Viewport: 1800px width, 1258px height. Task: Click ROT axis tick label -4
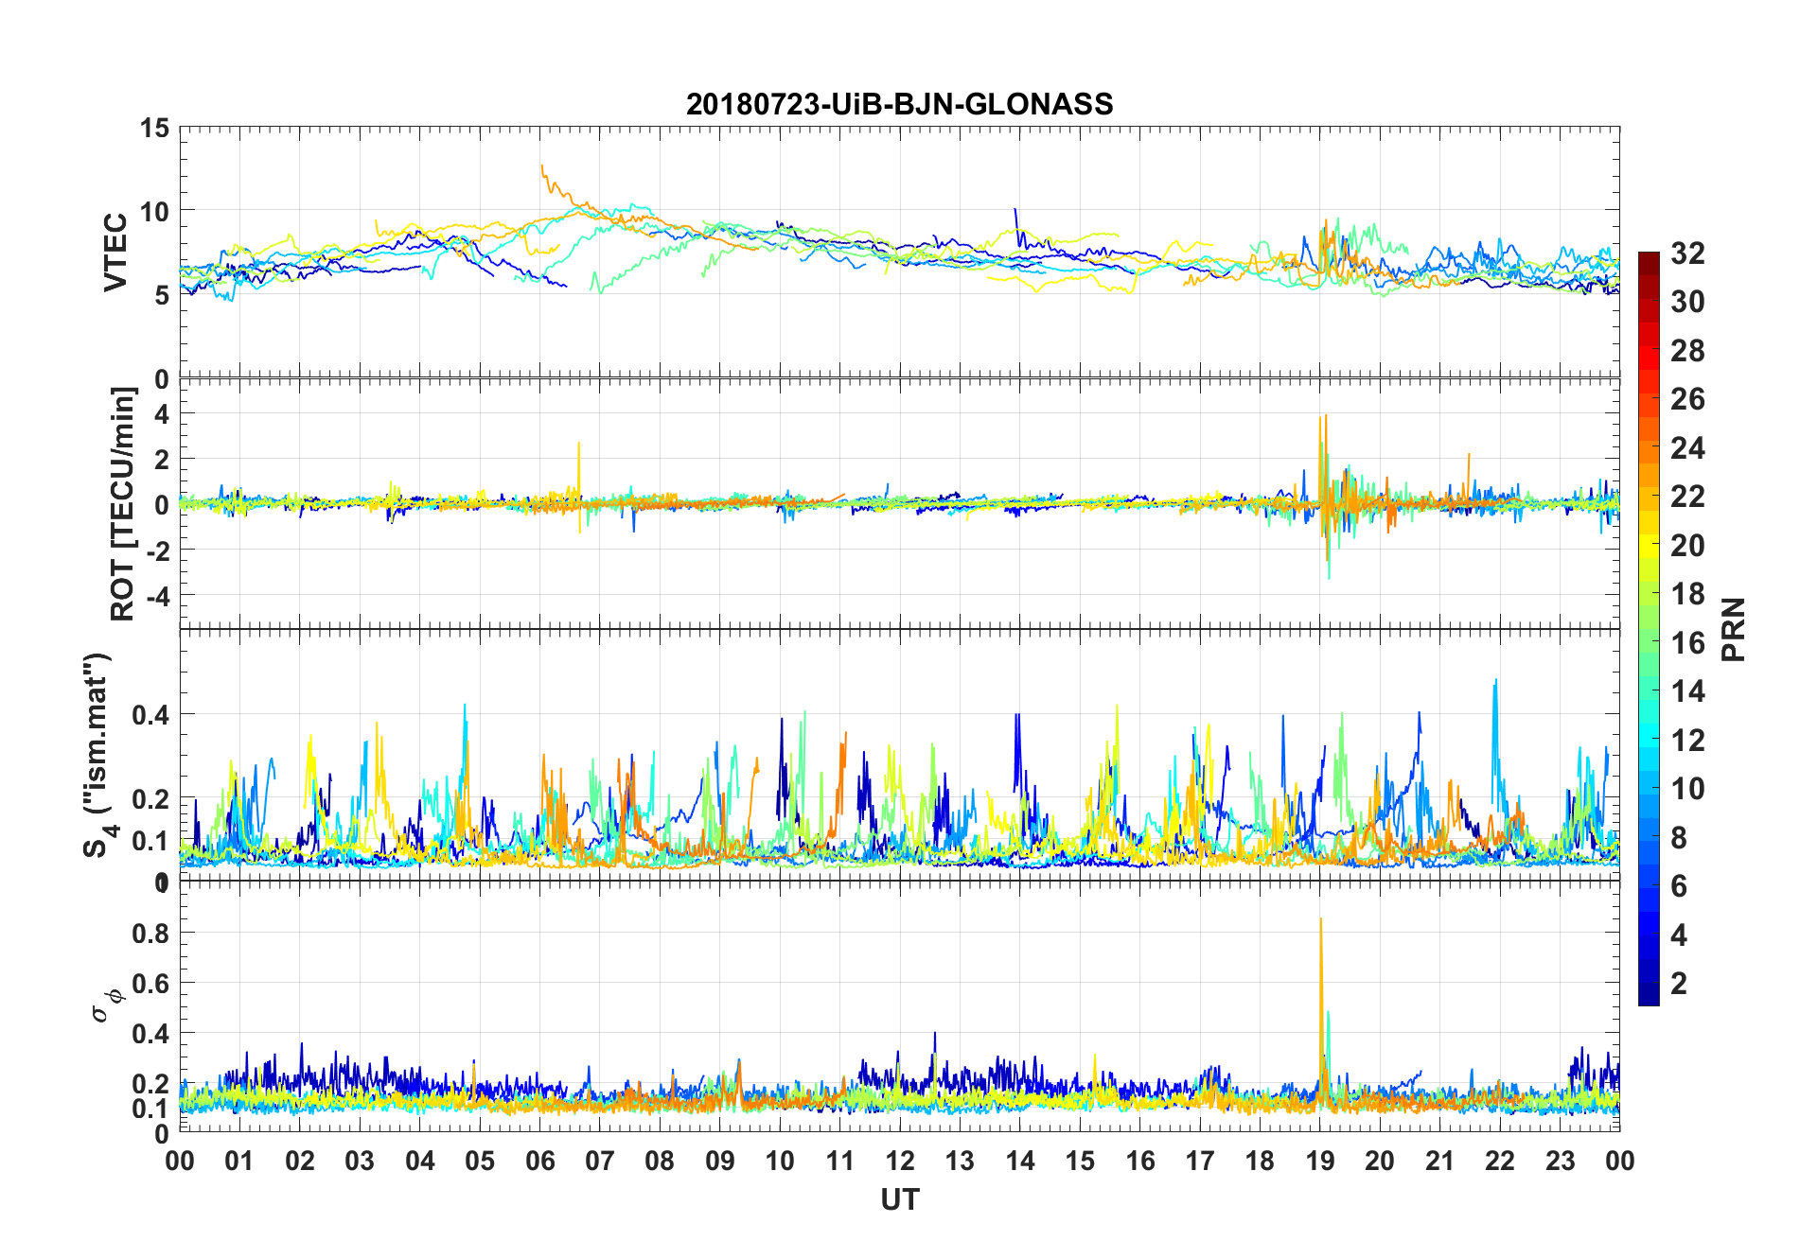tap(157, 596)
